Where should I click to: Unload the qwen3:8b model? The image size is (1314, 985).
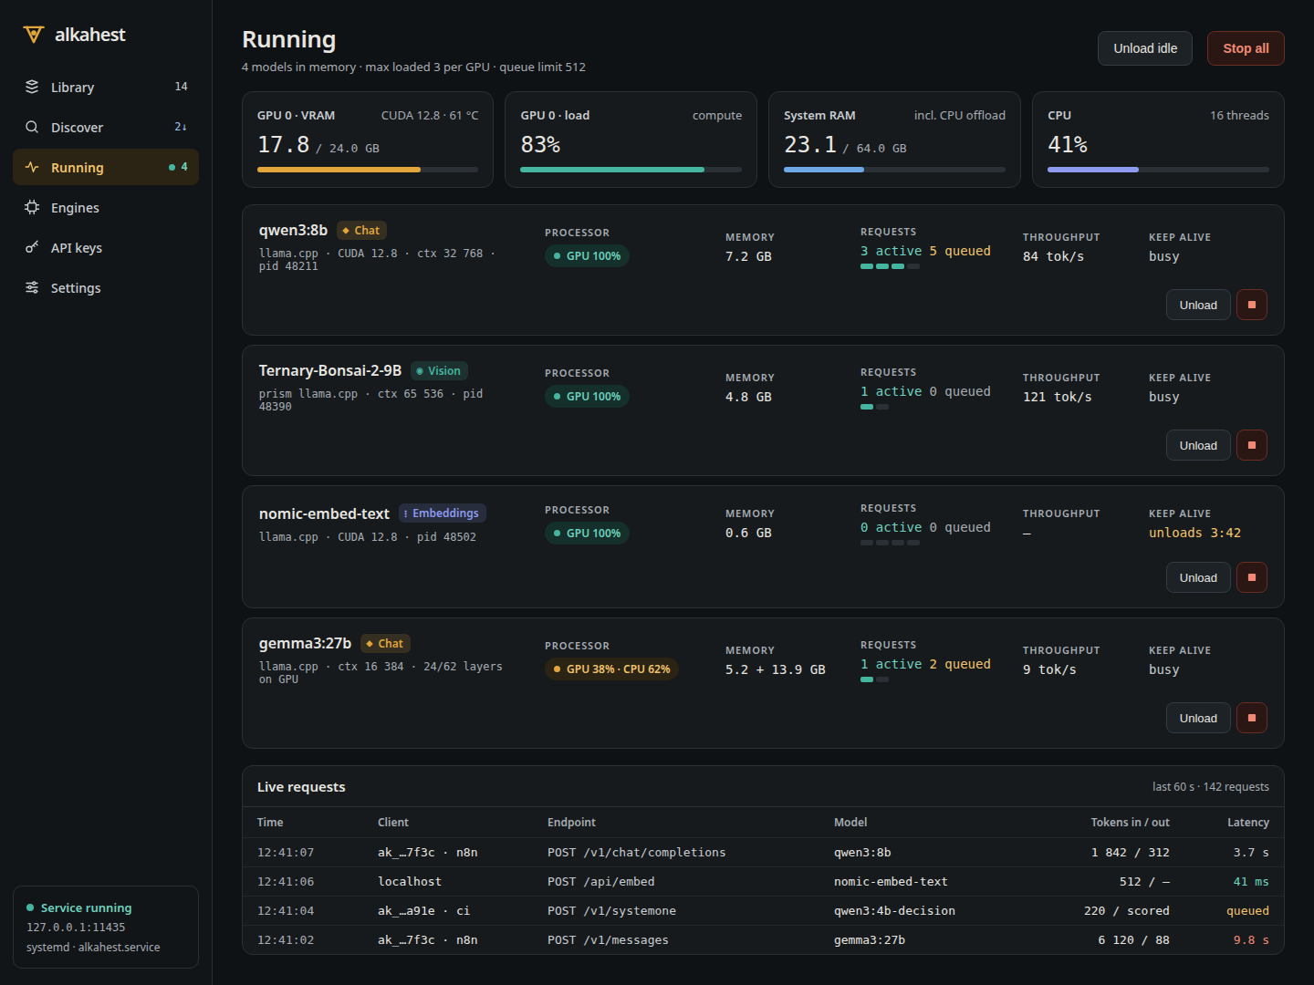pos(1198,305)
